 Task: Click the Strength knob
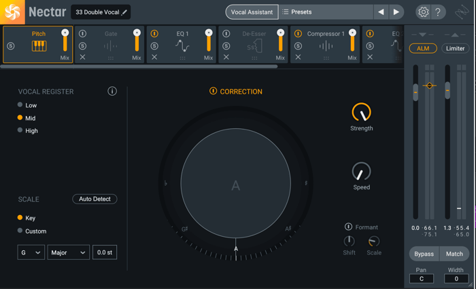pos(361,112)
